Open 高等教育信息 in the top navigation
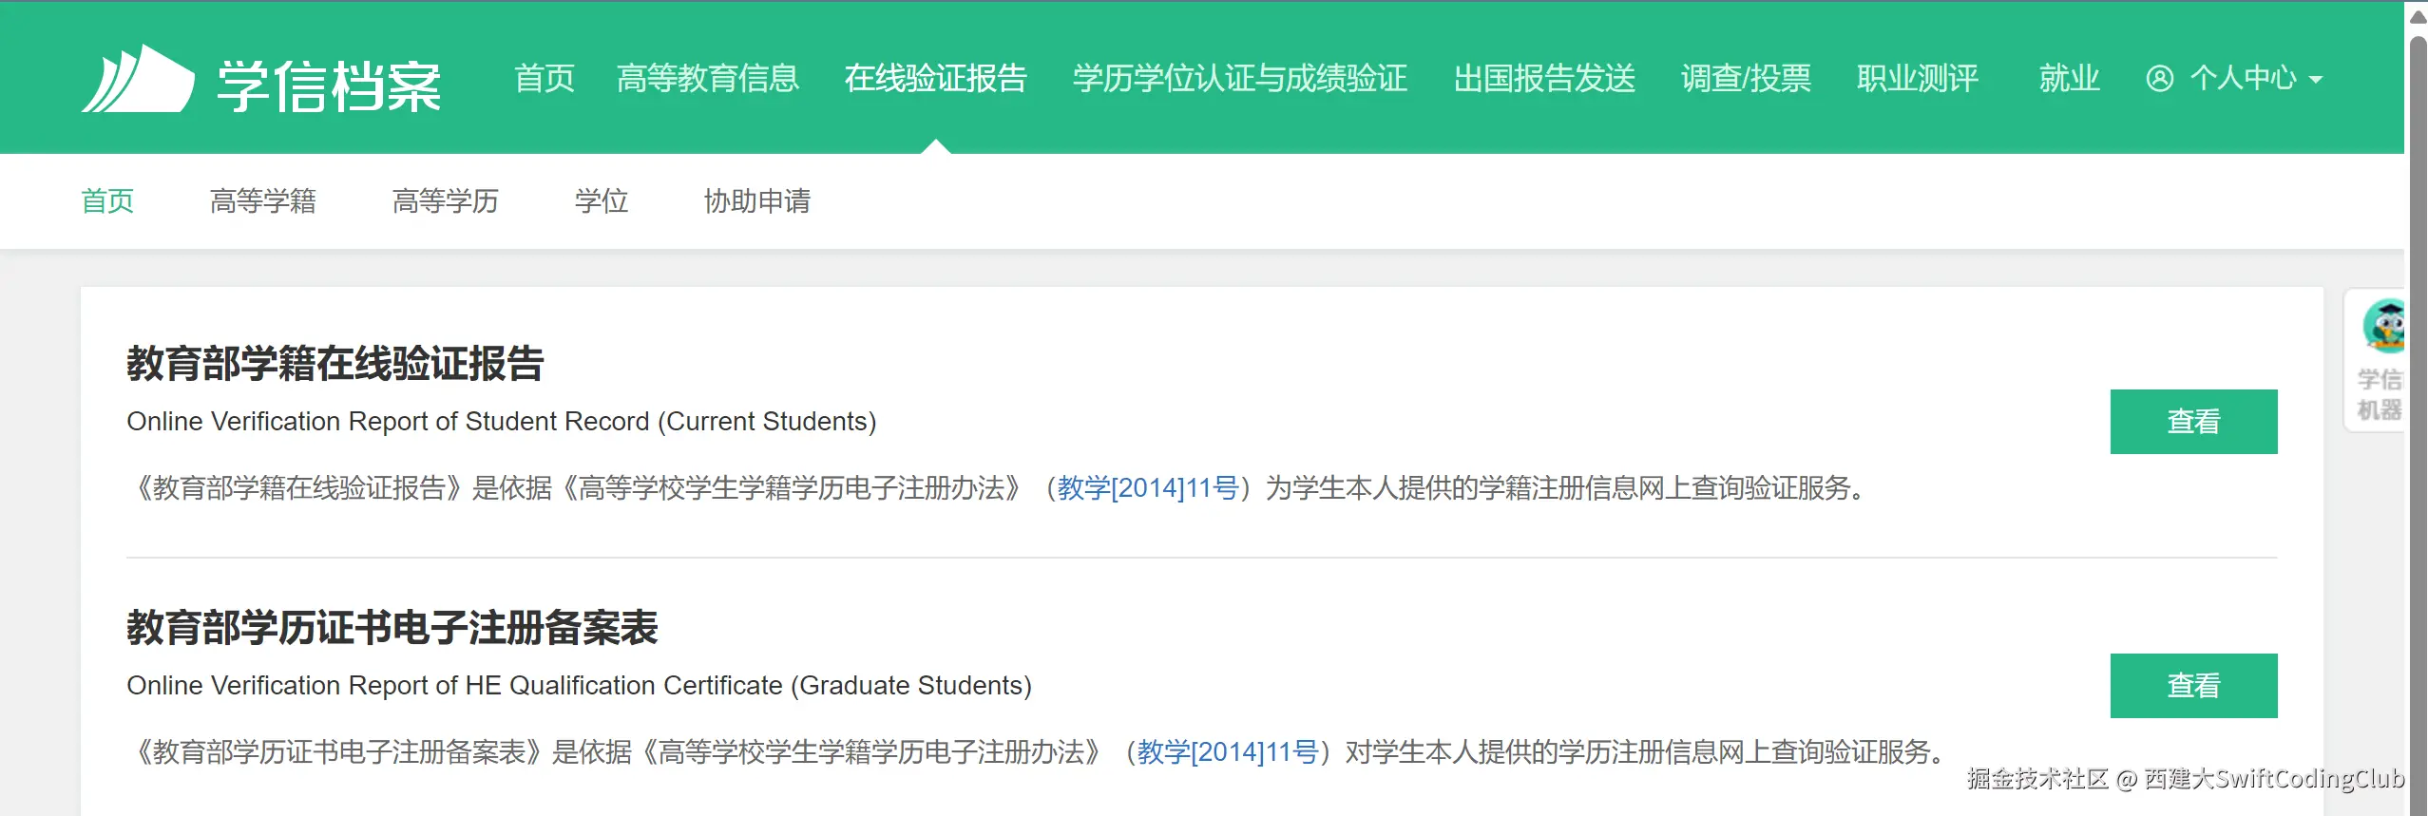Image resolution: width=2428 pixels, height=816 pixels. coord(708,79)
